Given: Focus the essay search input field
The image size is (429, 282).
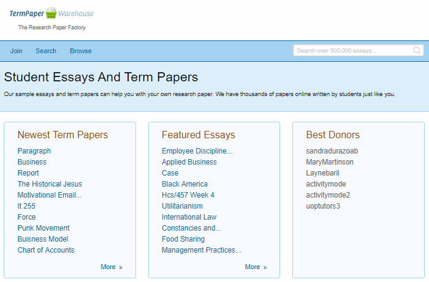Looking at the screenshot, I should (359, 51).
